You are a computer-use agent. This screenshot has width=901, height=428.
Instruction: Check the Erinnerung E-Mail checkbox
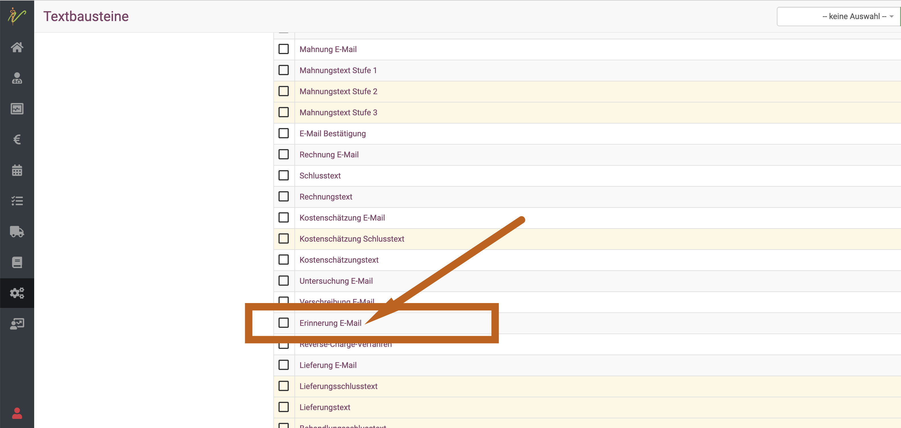click(x=283, y=323)
